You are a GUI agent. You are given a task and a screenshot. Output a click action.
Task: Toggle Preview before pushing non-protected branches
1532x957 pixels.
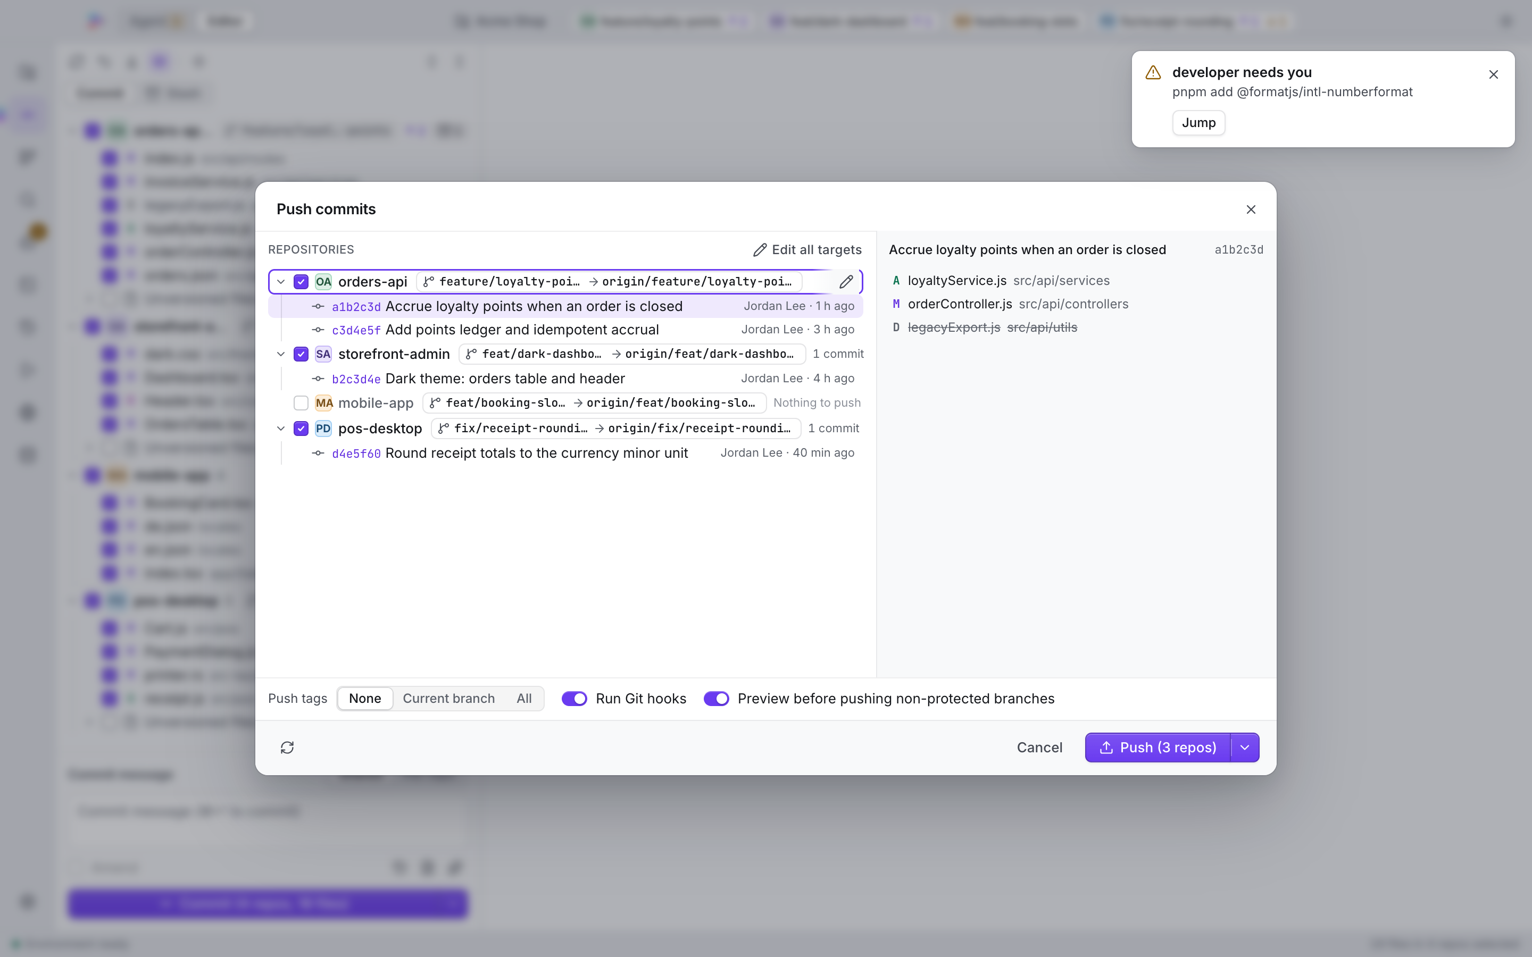pyautogui.click(x=716, y=698)
